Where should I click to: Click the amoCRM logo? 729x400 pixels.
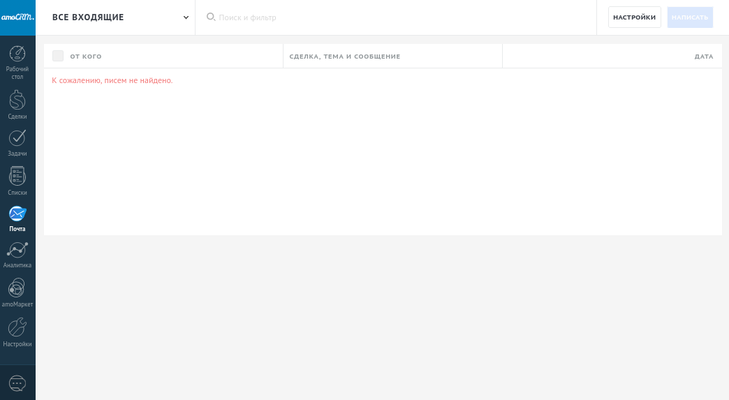17,17
